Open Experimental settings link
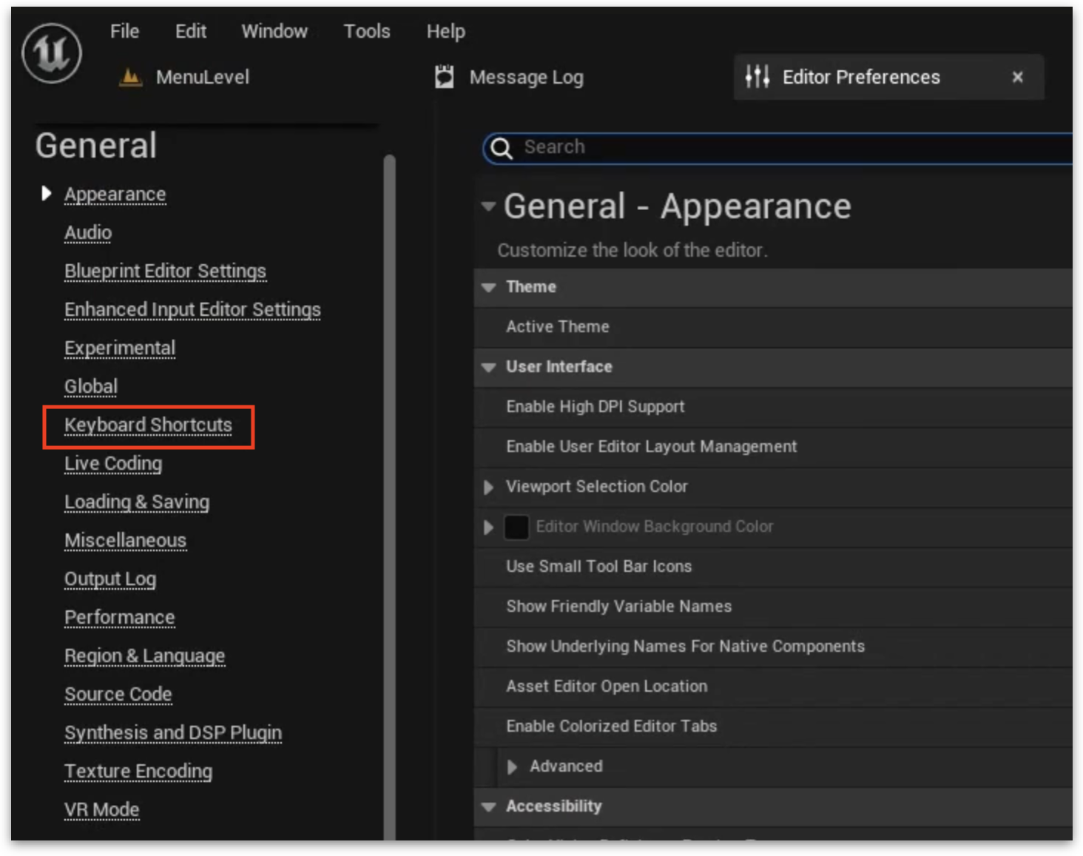The image size is (1083, 856). 120,348
